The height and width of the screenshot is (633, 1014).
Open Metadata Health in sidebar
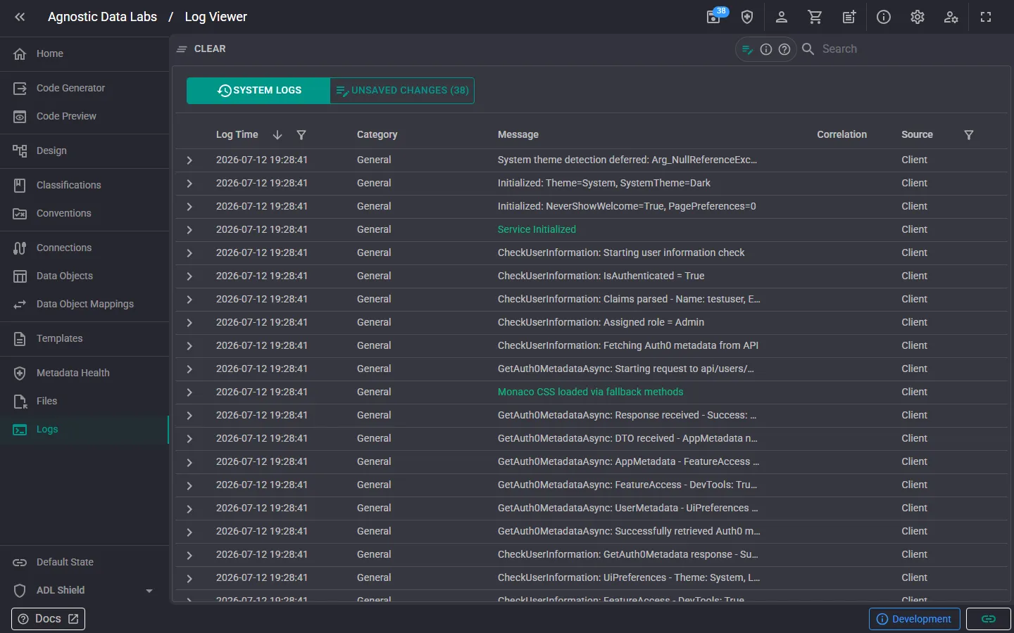click(84, 373)
